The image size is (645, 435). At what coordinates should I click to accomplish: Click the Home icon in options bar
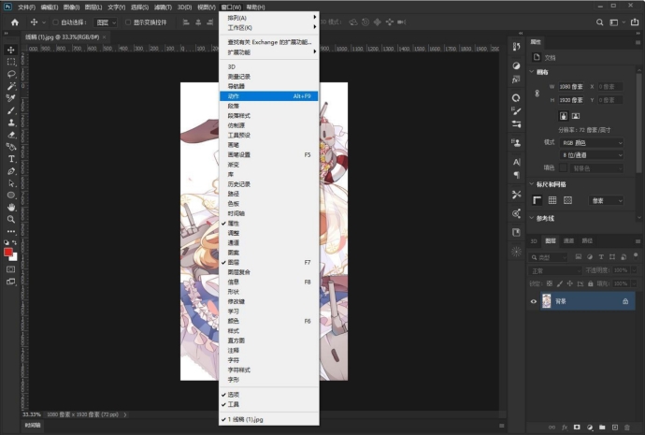(15, 22)
